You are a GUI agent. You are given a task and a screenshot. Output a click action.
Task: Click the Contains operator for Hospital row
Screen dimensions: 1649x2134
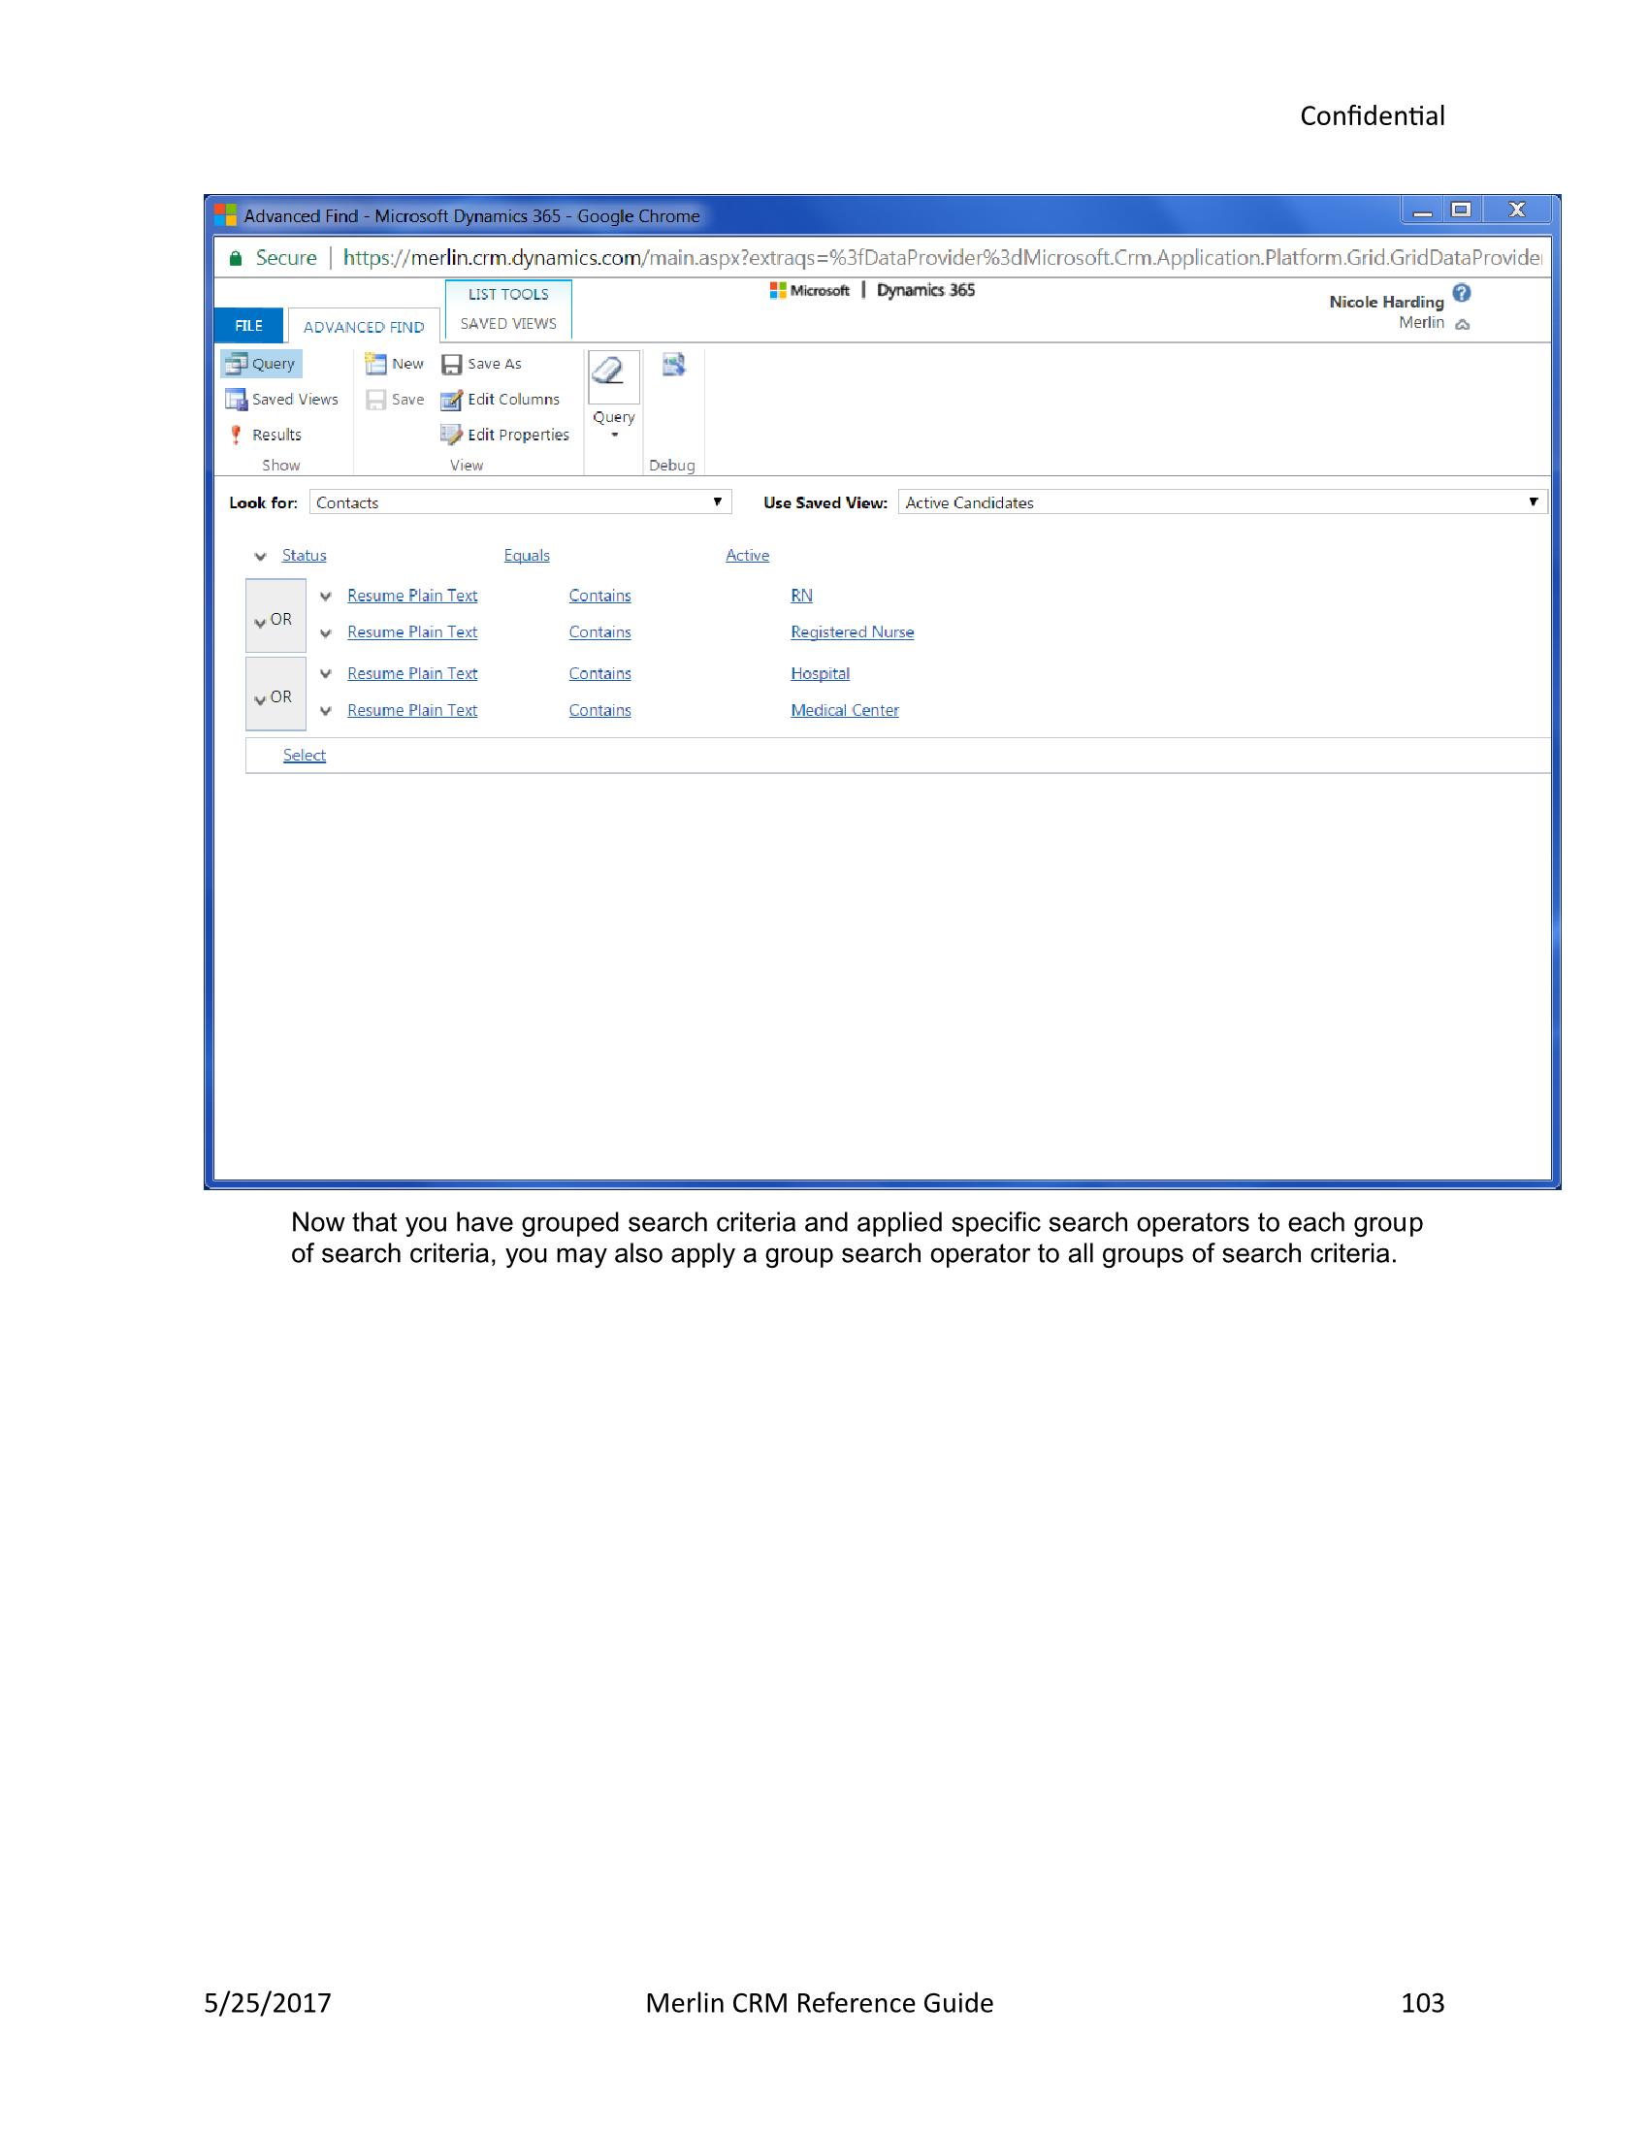pos(598,673)
